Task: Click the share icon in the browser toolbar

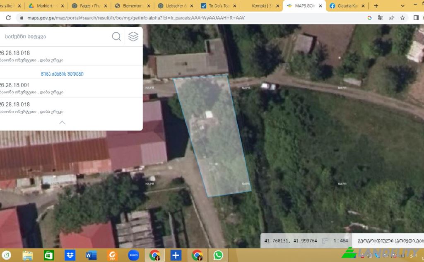Action: coord(391,18)
